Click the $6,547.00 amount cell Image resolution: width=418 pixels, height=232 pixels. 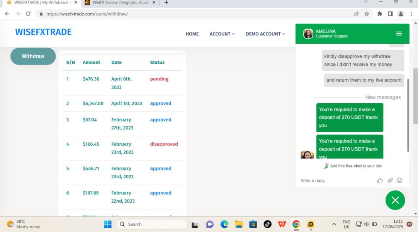click(x=93, y=104)
